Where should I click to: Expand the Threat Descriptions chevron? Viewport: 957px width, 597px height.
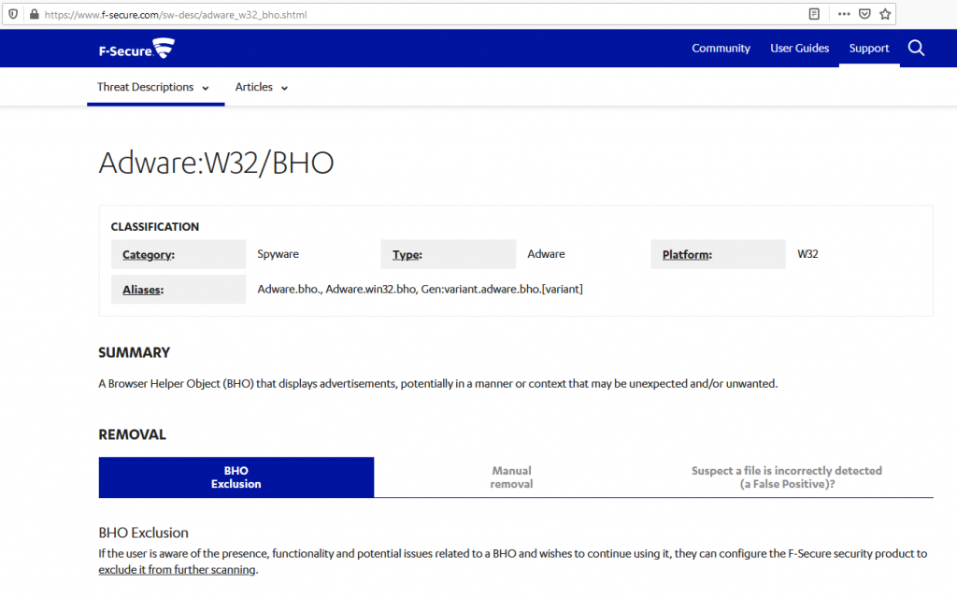coord(206,88)
